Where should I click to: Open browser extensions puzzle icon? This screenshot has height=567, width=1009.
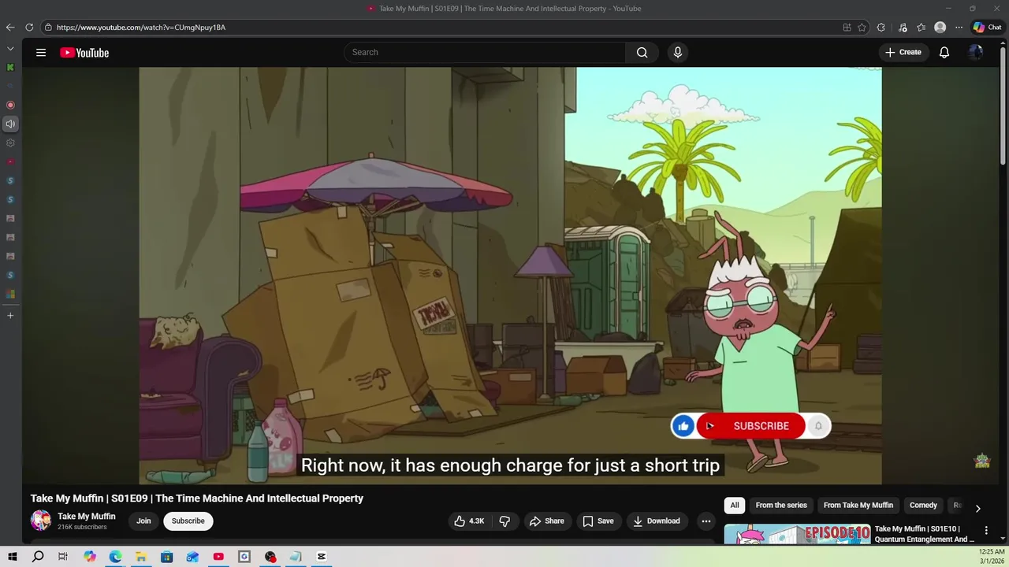(881, 28)
